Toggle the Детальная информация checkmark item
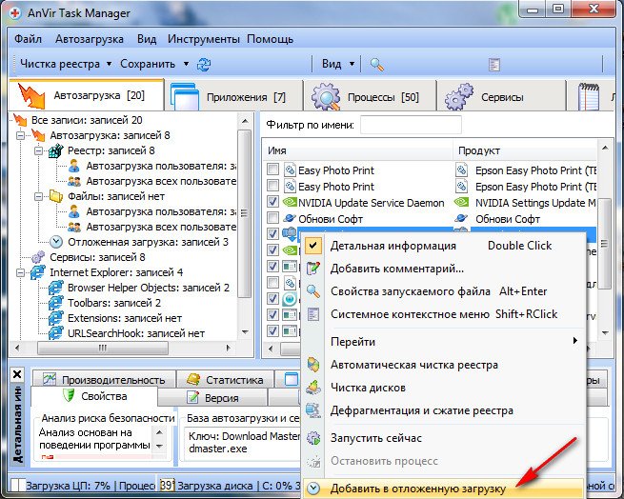Viewport: 624px width, 499px height. (x=441, y=246)
